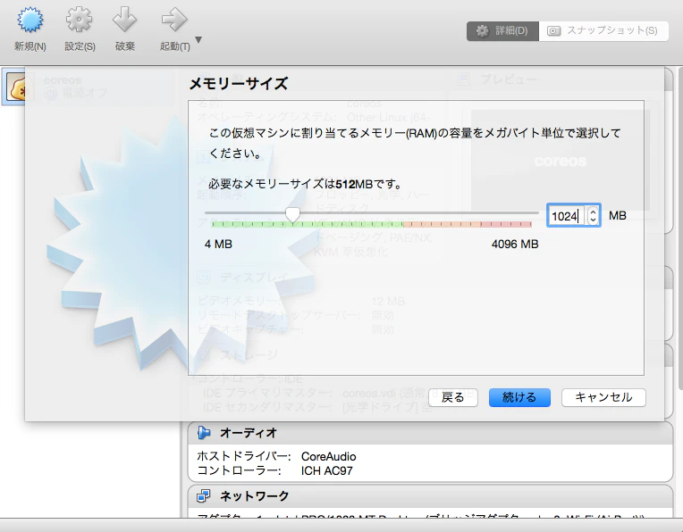Switch to 詳細(D) details tab
683x532 pixels.
(x=502, y=31)
